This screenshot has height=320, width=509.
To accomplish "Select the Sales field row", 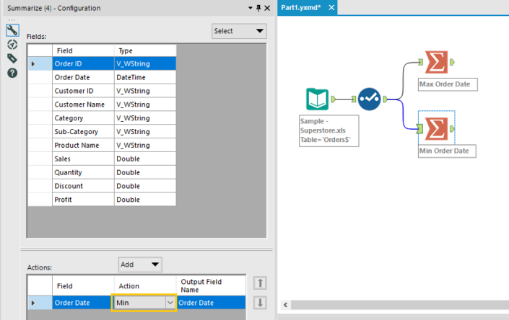I will (102, 159).
